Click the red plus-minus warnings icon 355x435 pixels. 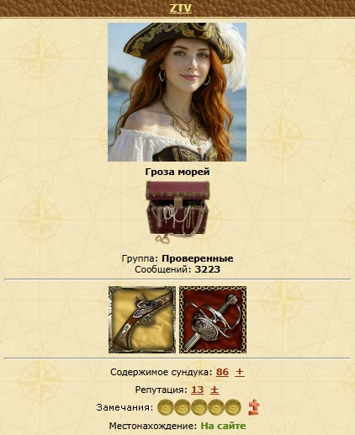pos(254,407)
